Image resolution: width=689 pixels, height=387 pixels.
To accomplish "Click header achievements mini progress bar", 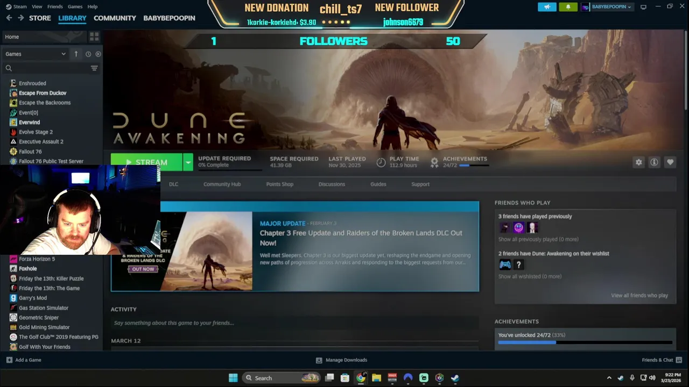I will [x=474, y=166].
